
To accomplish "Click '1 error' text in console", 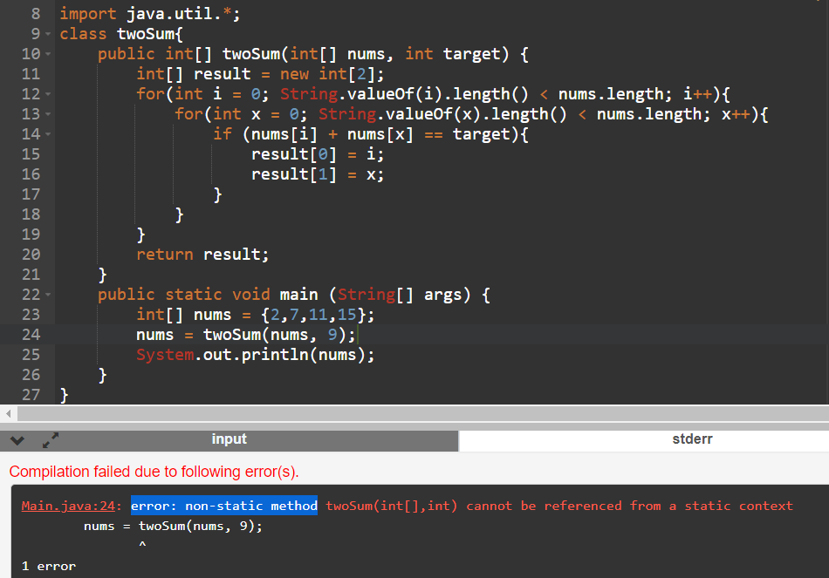I will click(x=49, y=567).
